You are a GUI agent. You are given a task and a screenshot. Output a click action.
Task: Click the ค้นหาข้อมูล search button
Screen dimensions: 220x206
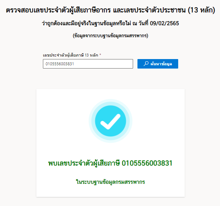pos(158,64)
